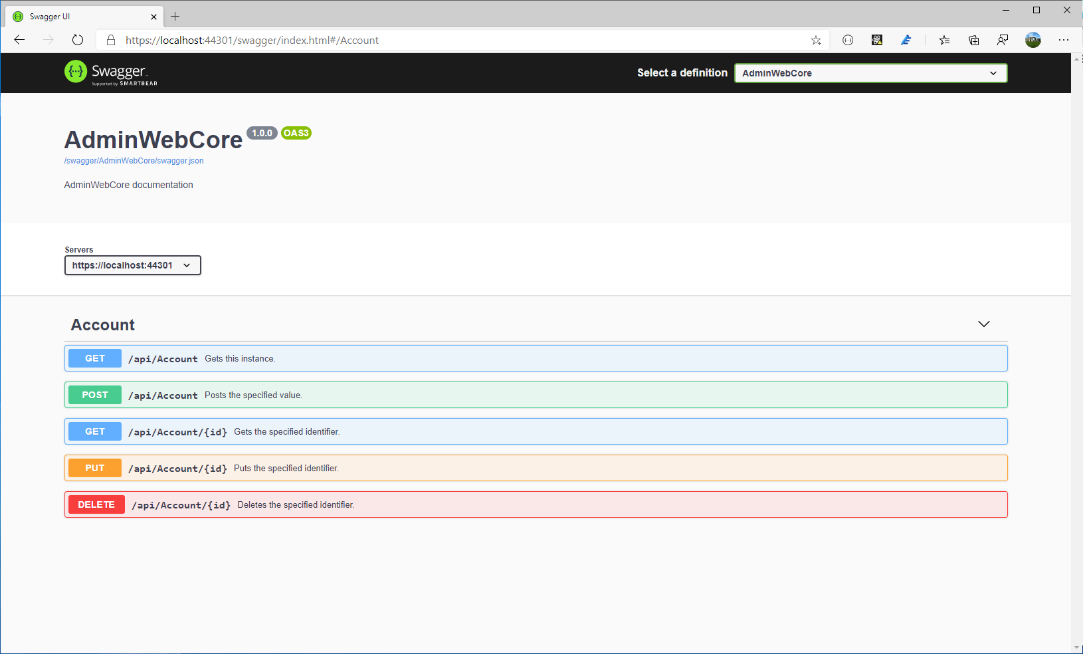
Task: Expand POST /api/Account operation
Action: tap(536, 395)
